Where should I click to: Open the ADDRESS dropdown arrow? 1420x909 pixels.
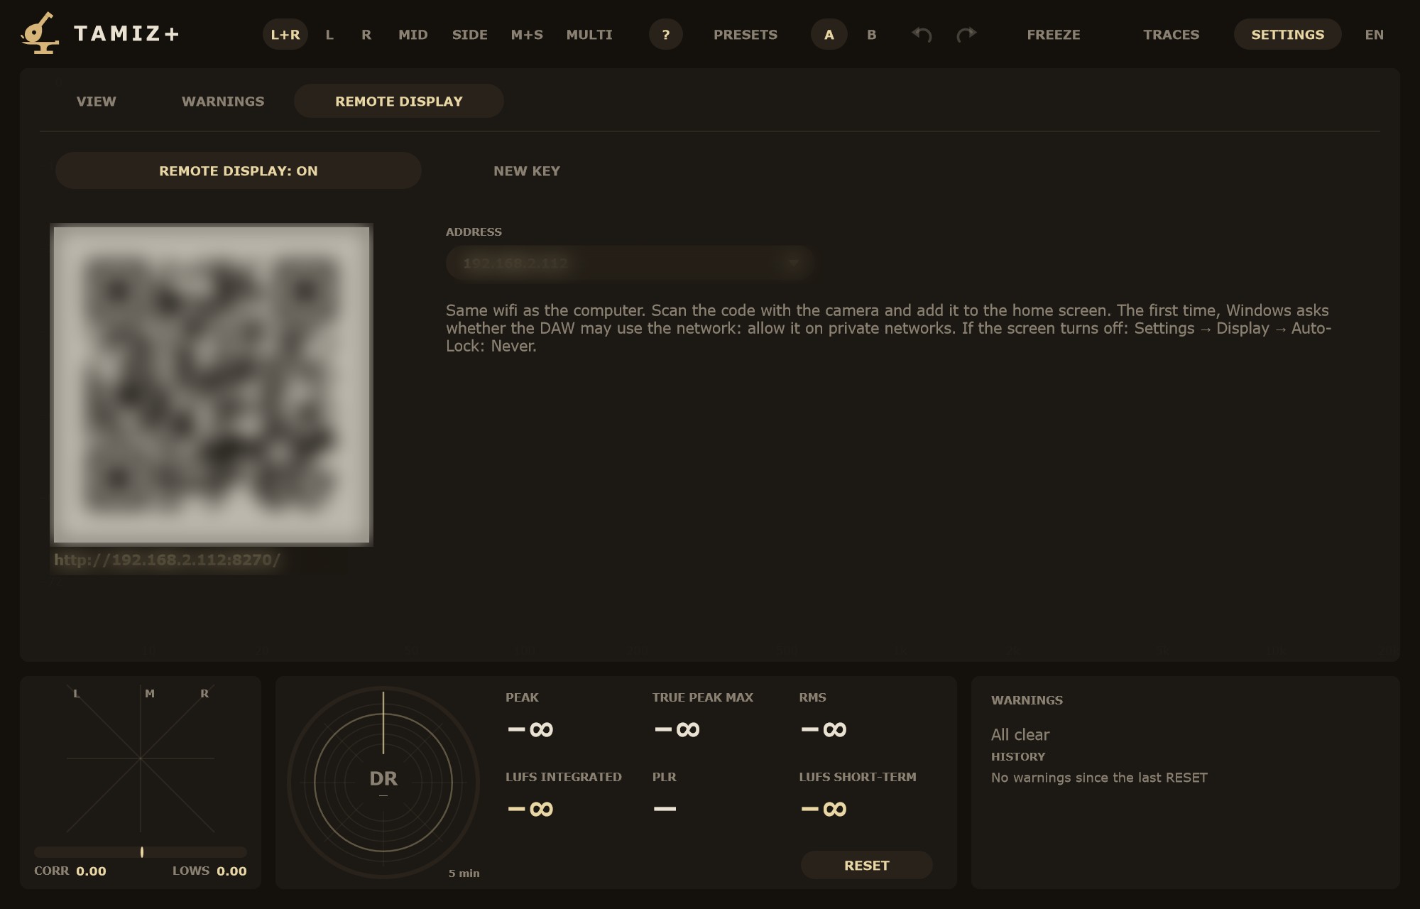[794, 263]
